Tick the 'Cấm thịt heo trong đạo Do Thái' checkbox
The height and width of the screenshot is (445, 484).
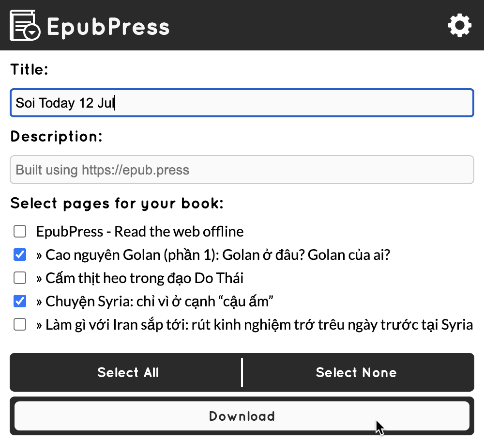[20, 278]
